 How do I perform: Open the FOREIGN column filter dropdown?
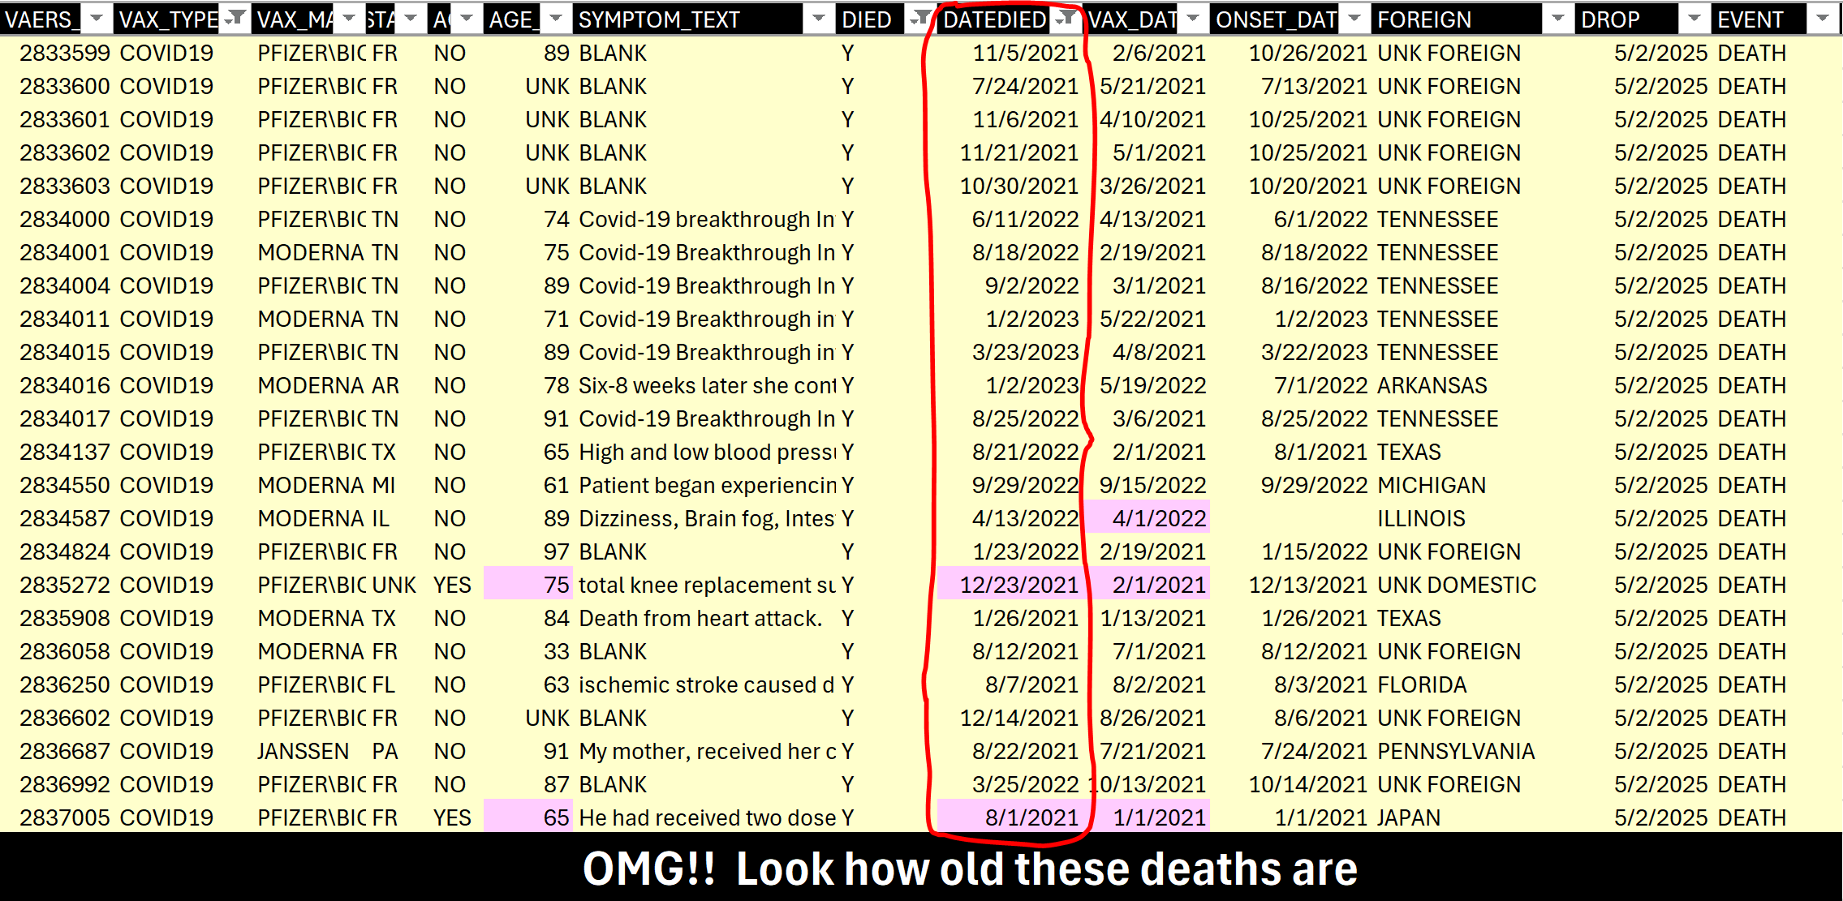tap(1557, 19)
